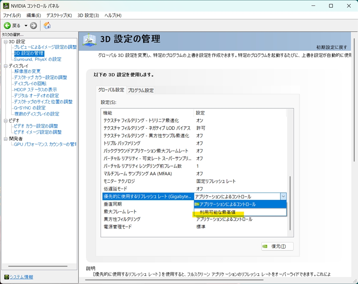Click the Forward arrow icon in toolbar

[x=34, y=26]
